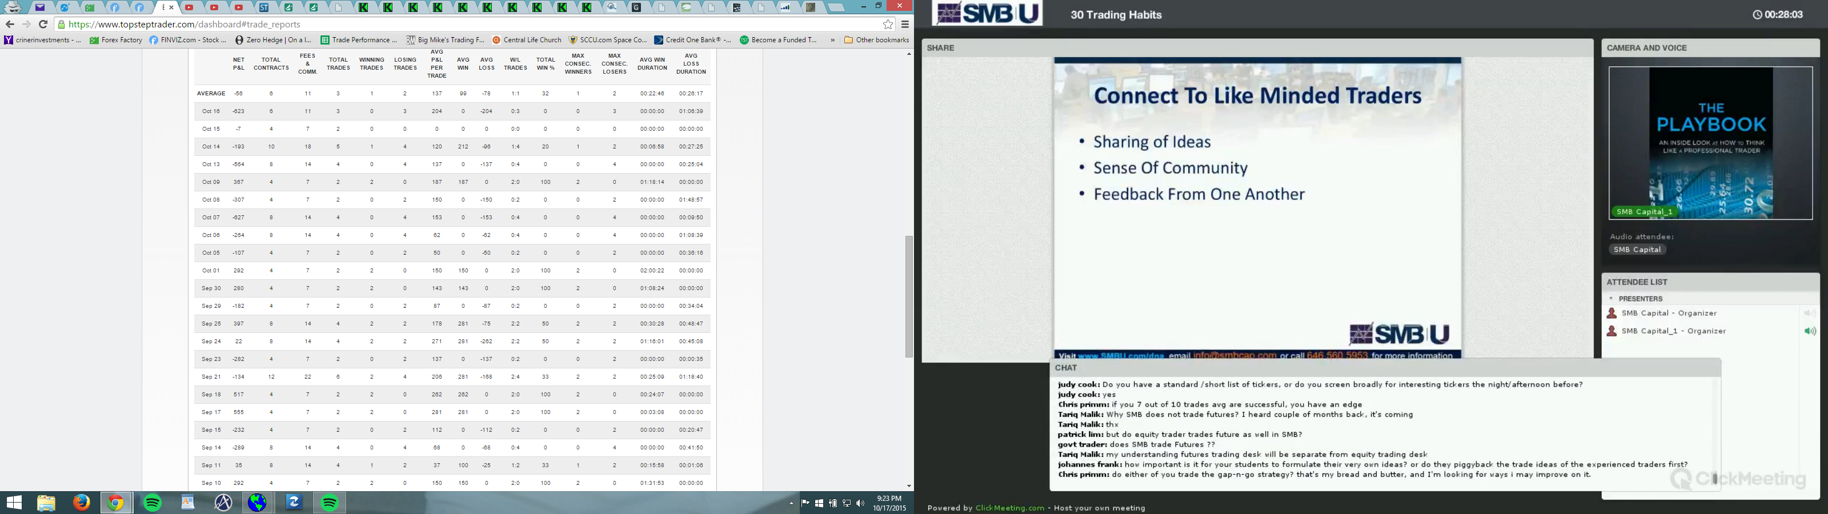Click the shared slide presentation

pyautogui.click(x=1257, y=208)
